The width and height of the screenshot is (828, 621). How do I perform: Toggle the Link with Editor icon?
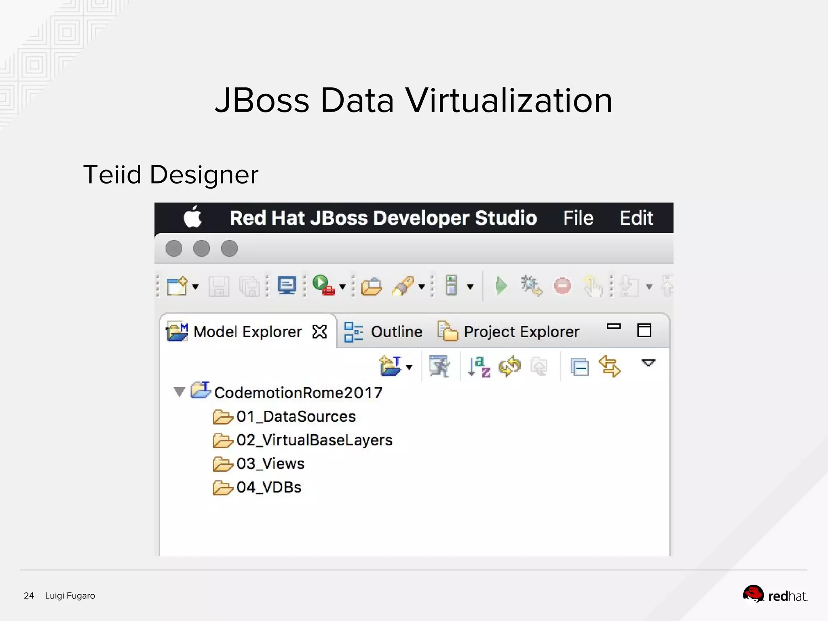coord(610,366)
